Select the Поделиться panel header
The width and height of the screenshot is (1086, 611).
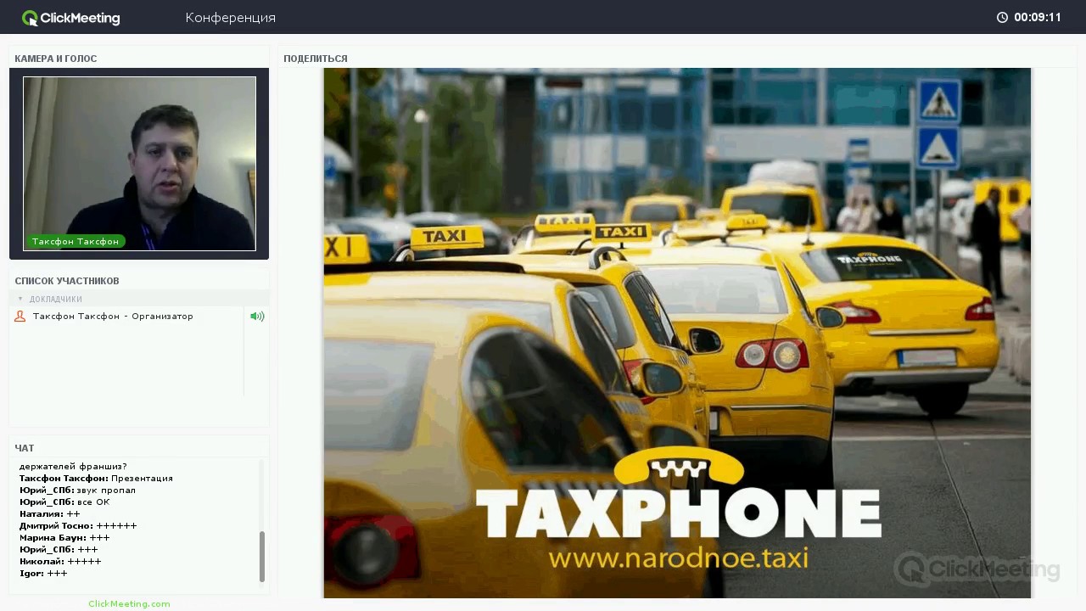tap(316, 59)
